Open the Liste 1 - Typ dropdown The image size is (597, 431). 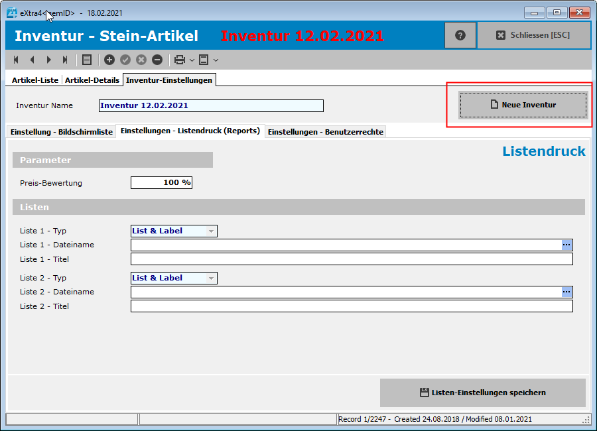[x=211, y=231]
